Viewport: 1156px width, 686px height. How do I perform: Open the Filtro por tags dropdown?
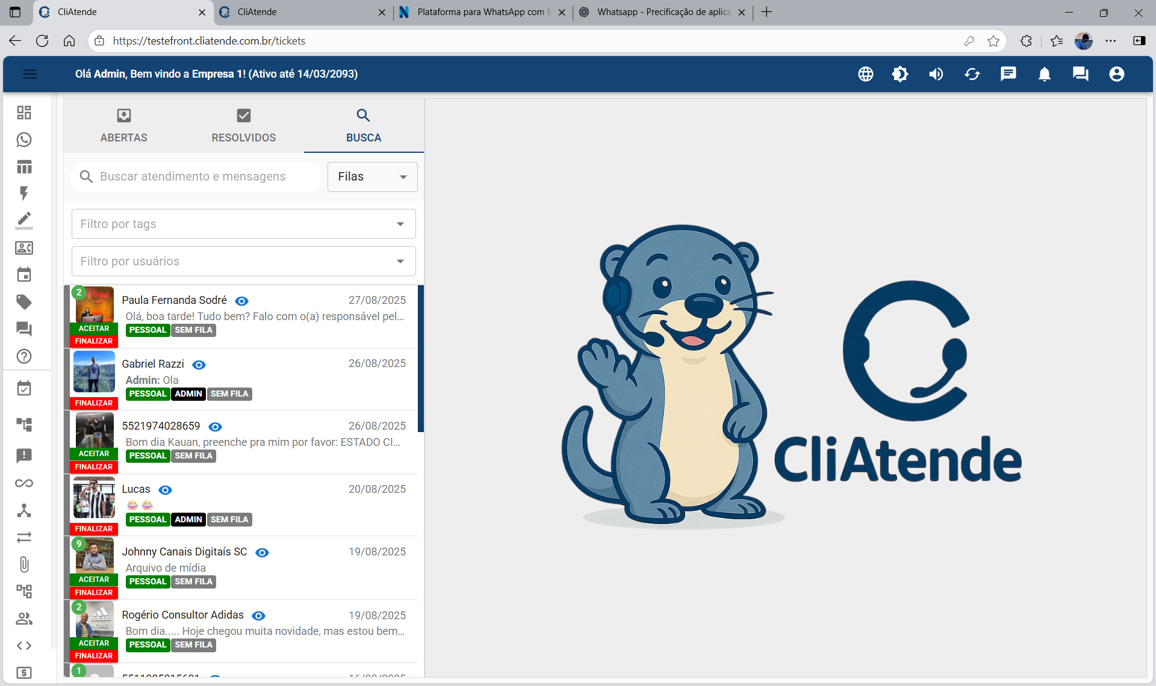point(243,224)
